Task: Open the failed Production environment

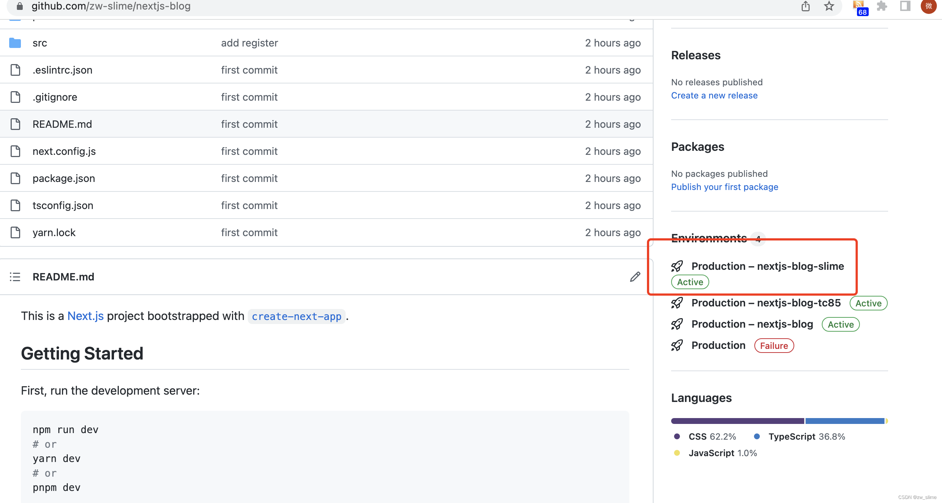Action: (718, 345)
